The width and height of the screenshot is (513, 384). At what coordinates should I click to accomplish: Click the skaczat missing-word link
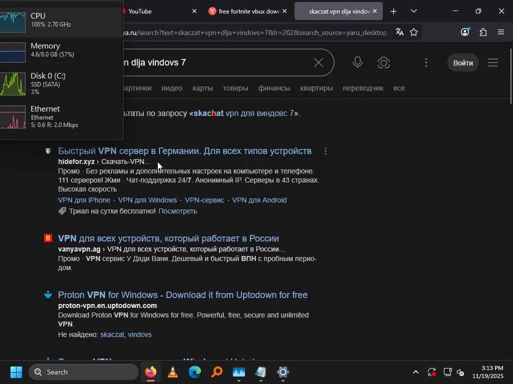(x=112, y=334)
